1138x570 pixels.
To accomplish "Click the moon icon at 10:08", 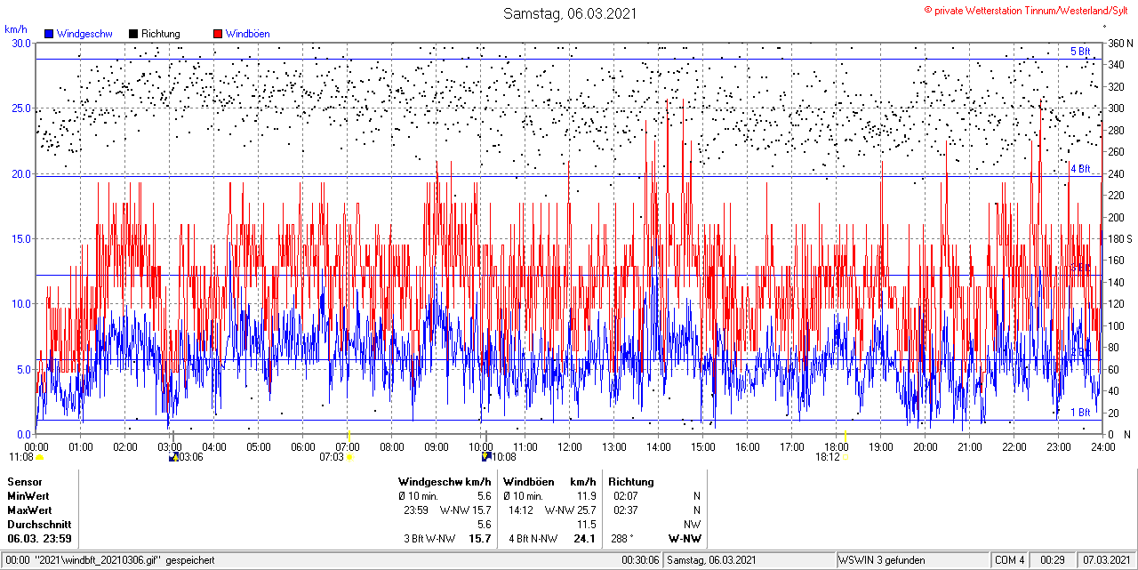I will [x=485, y=457].
